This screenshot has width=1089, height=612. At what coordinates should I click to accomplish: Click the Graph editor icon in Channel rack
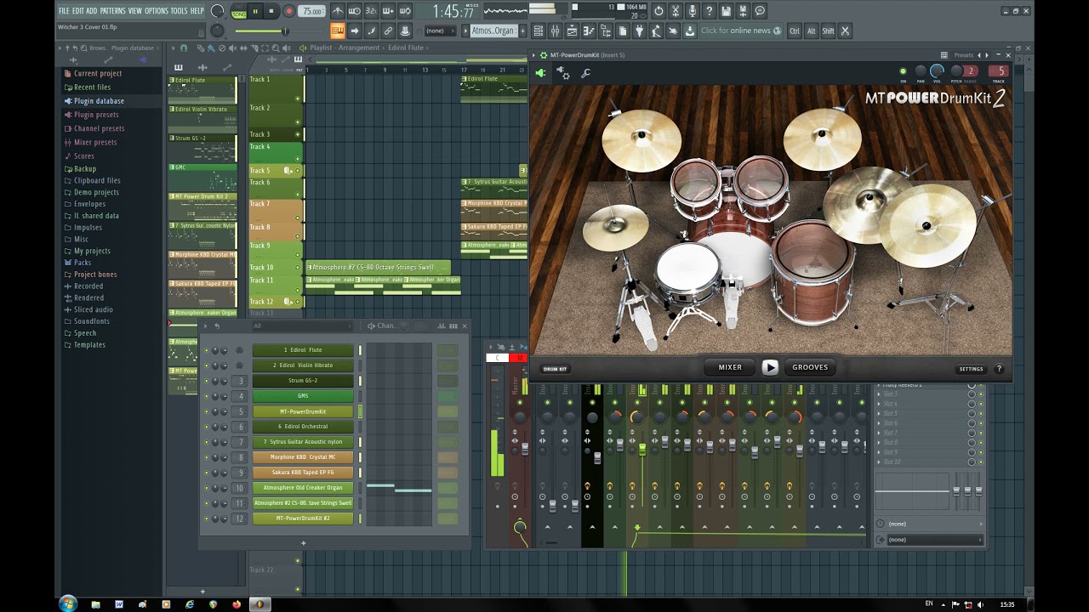[x=442, y=326]
